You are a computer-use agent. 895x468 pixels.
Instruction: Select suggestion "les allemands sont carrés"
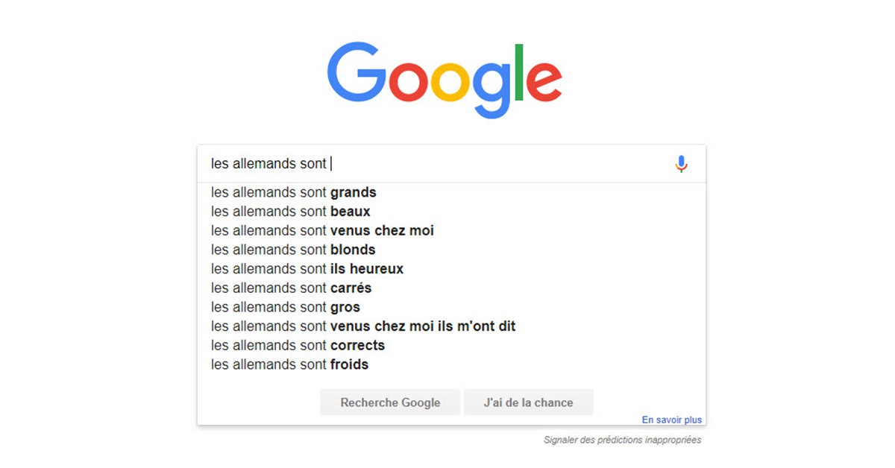click(x=292, y=288)
